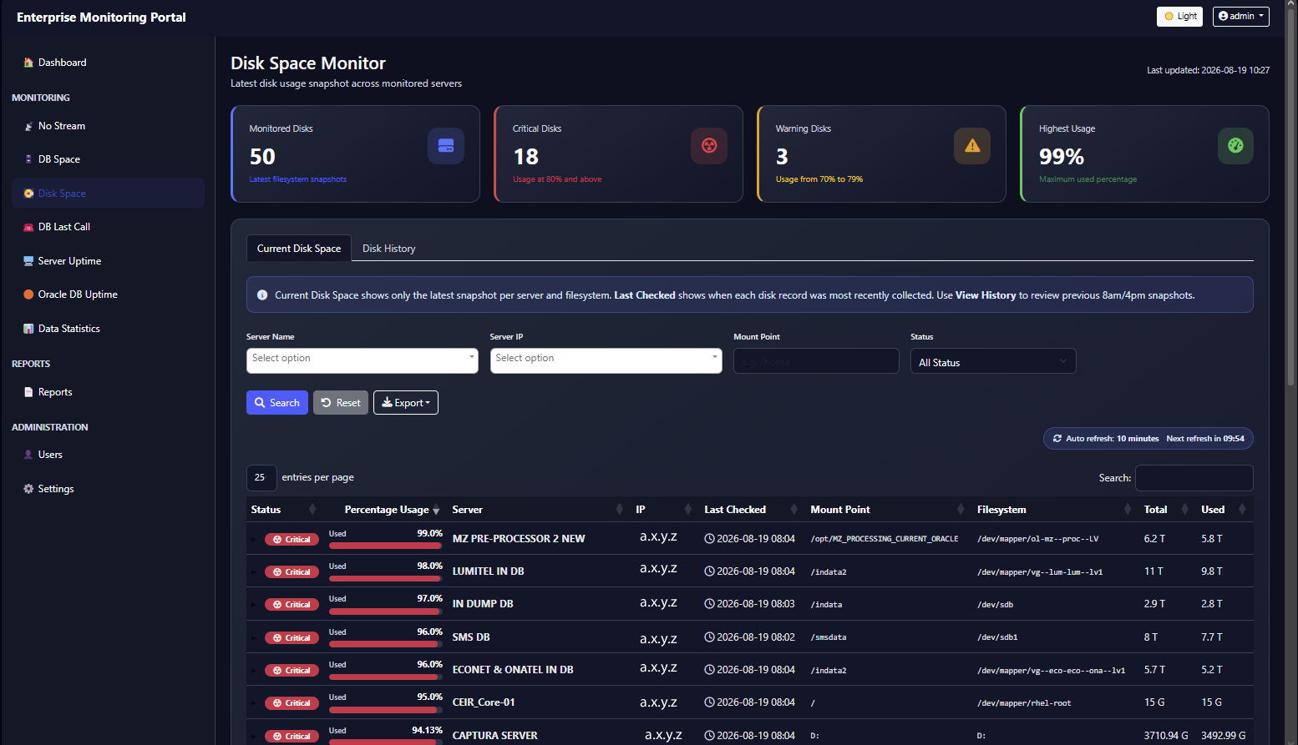Screen dimensions: 1298x745
Task: Click the clock icon for MZ PRE-PROCESSOR 2 NEW
Action: pyautogui.click(x=709, y=539)
